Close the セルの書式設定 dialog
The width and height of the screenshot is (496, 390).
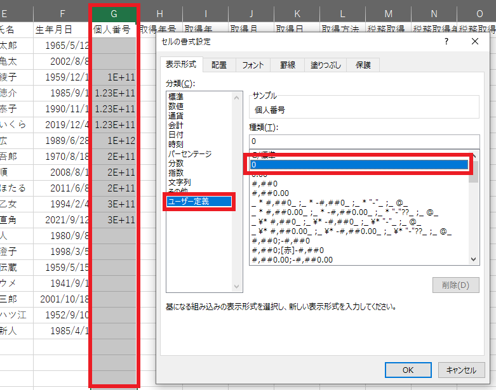(475, 42)
